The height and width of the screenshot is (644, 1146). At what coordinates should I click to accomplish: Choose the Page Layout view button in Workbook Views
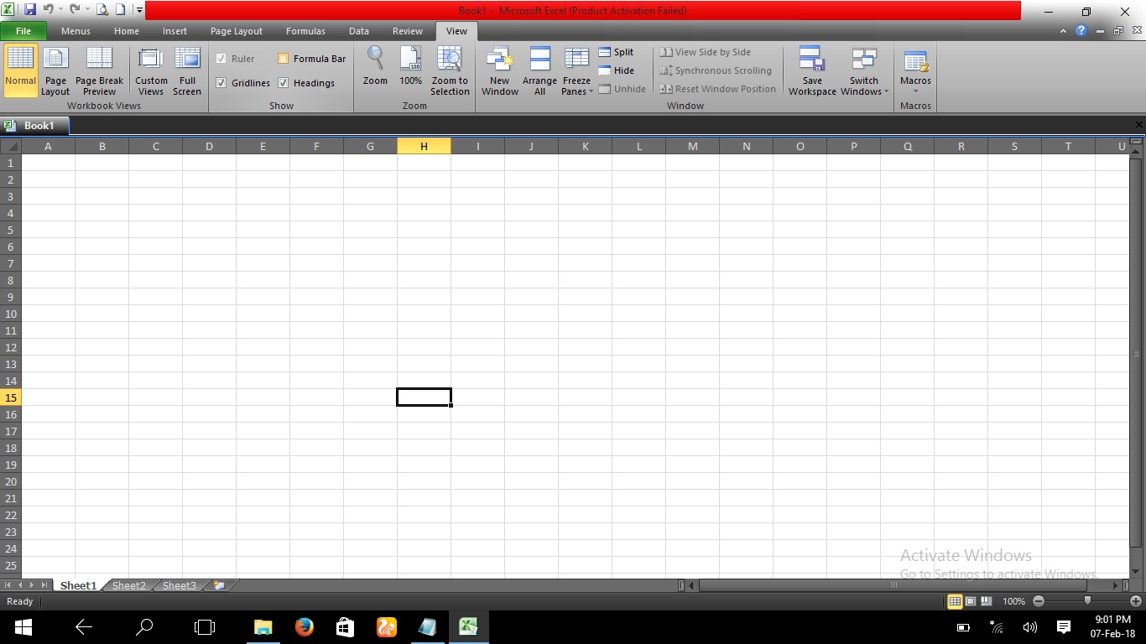click(55, 70)
